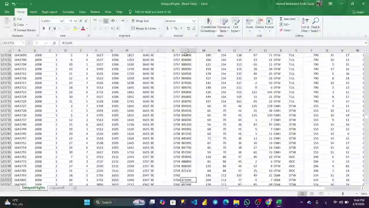Toggle bold formatting
Image resolution: width=369 pixels, height=208 pixels.
point(44,28)
